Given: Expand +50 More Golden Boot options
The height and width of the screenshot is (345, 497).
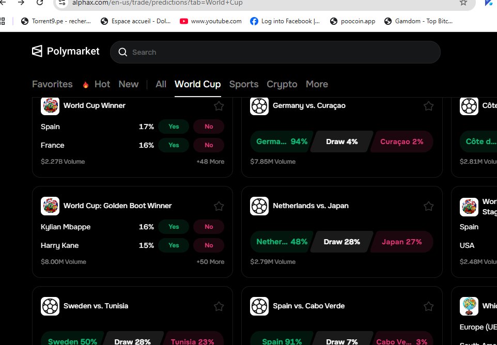Looking at the screenshot, I should [x=210, y=262].
